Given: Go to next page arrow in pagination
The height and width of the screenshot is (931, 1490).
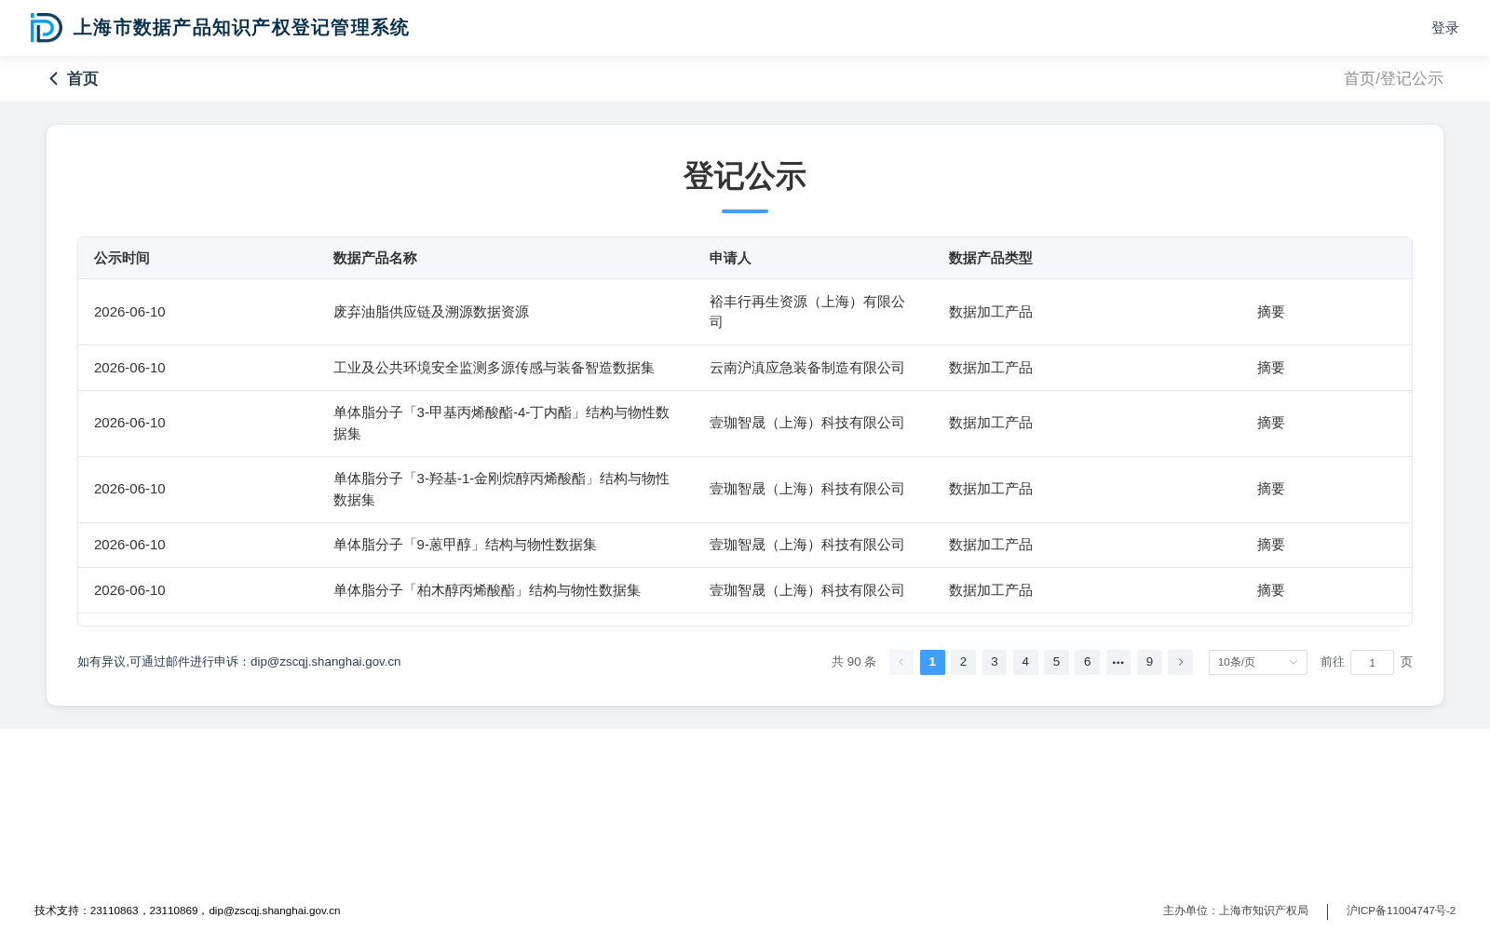Looking at the screenshot, I should [1180, 662].
